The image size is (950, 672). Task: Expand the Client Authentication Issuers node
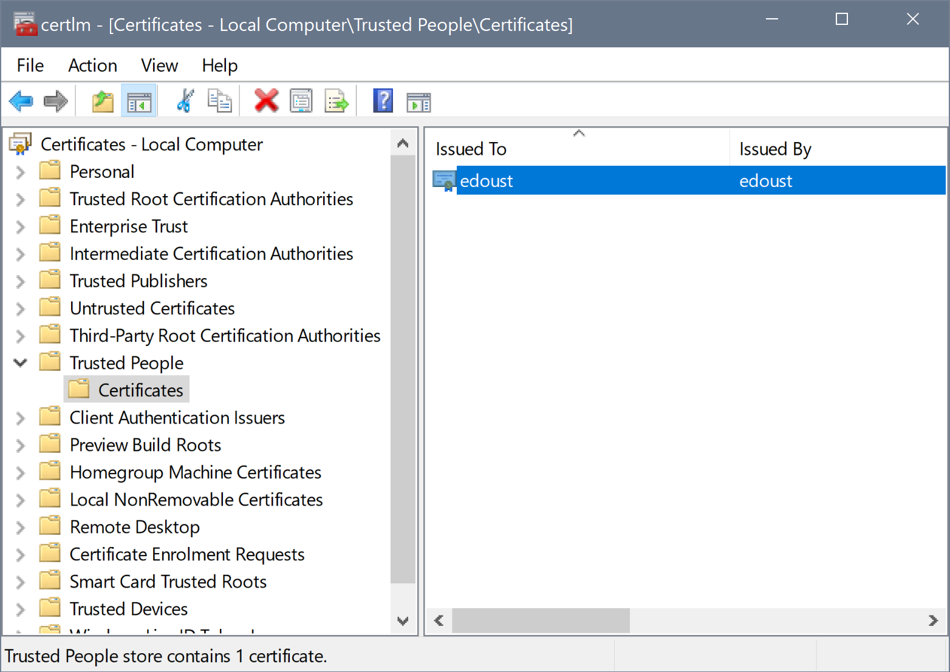[x=21, y=418]
